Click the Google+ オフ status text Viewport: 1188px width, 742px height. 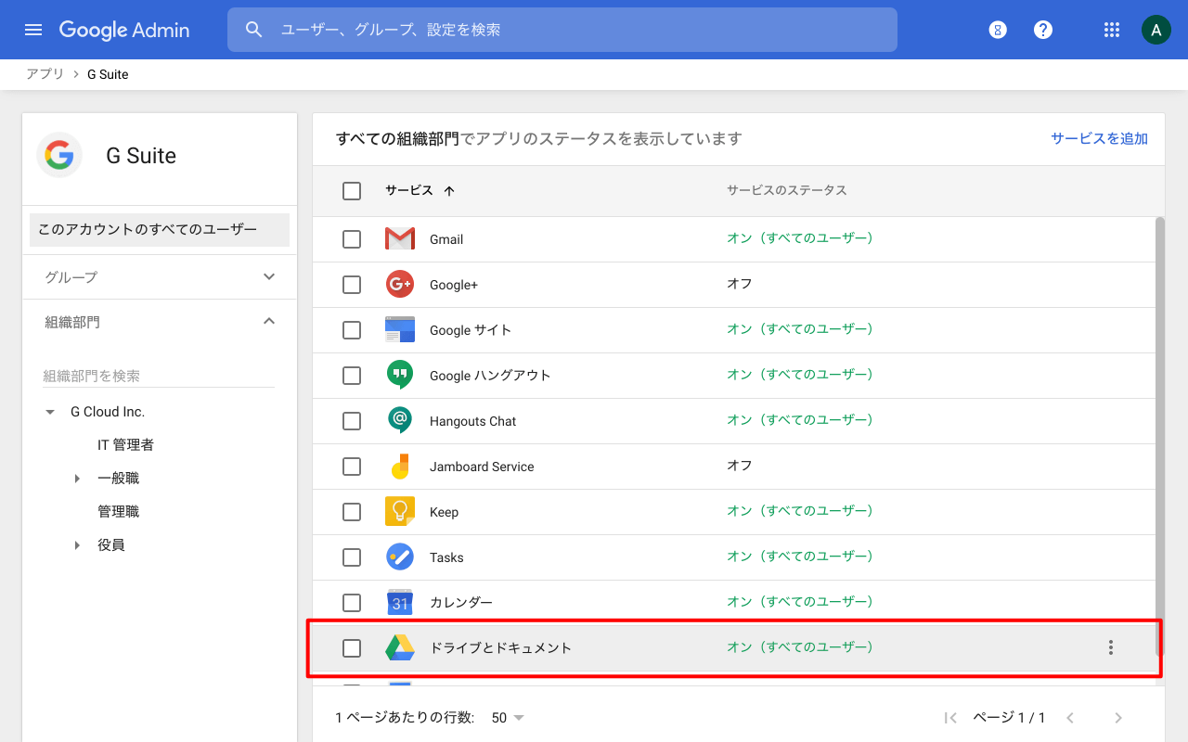(x=740, y=284)
